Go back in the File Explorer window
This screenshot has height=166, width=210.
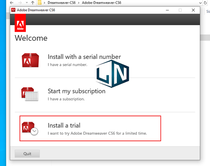(12, 2)
